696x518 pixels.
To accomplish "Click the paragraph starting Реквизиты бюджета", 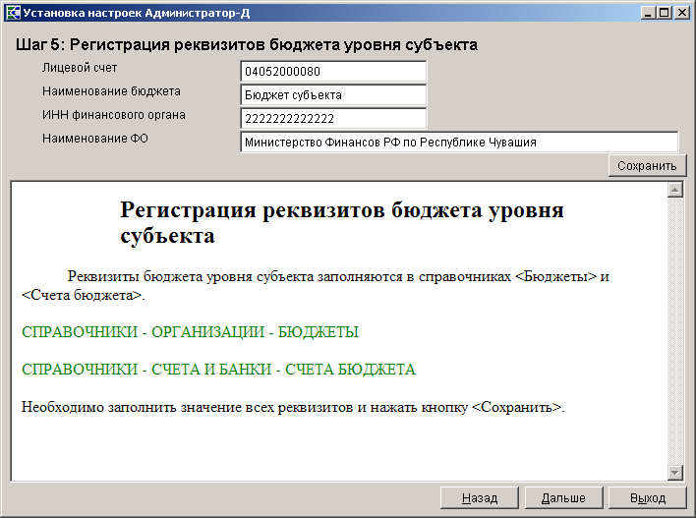I will pos(316,285).
